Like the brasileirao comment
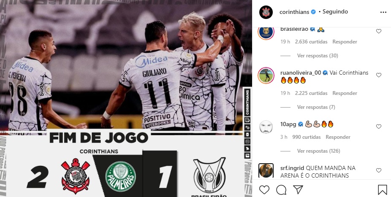The height and width of the screenshot is (197, 391). pos(378,31)
